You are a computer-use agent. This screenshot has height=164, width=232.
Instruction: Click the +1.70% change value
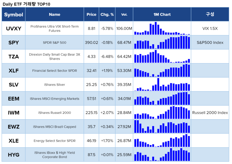pyautogui.click(x=107, y=141)
